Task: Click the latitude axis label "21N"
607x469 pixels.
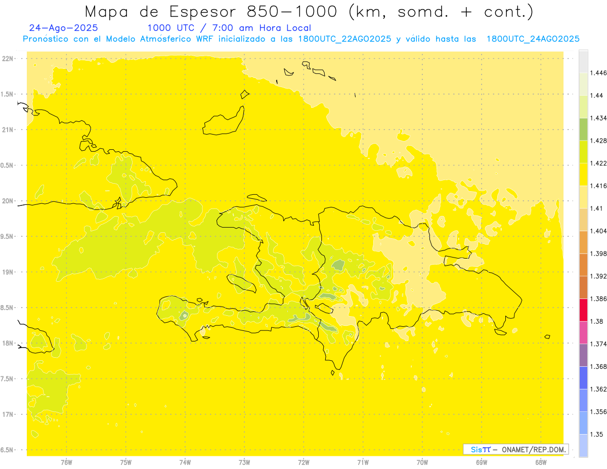Action: click(8, 130)
